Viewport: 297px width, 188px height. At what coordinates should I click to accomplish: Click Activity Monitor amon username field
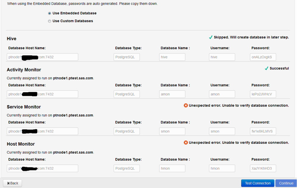pos(222,94)
